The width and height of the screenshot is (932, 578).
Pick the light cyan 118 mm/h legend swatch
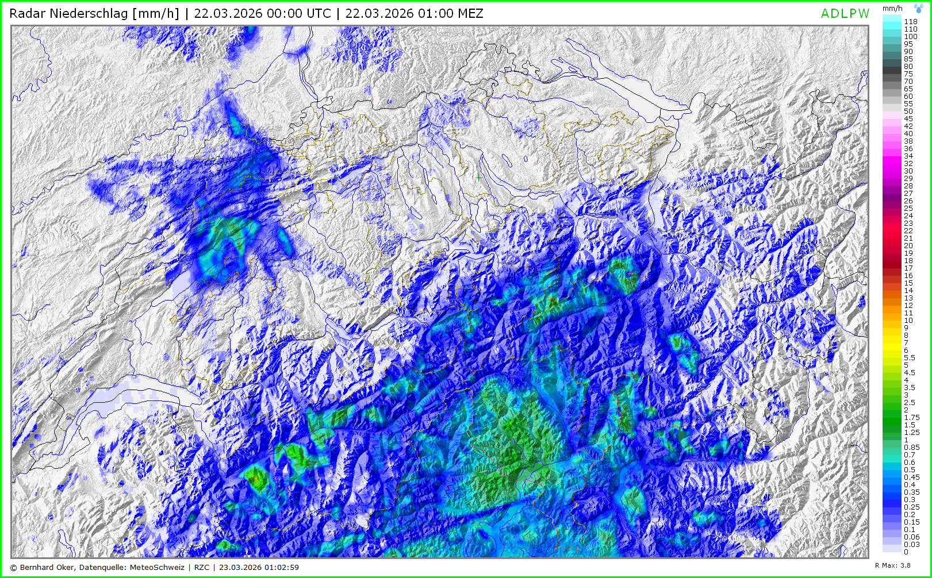(x=892, y=21)
